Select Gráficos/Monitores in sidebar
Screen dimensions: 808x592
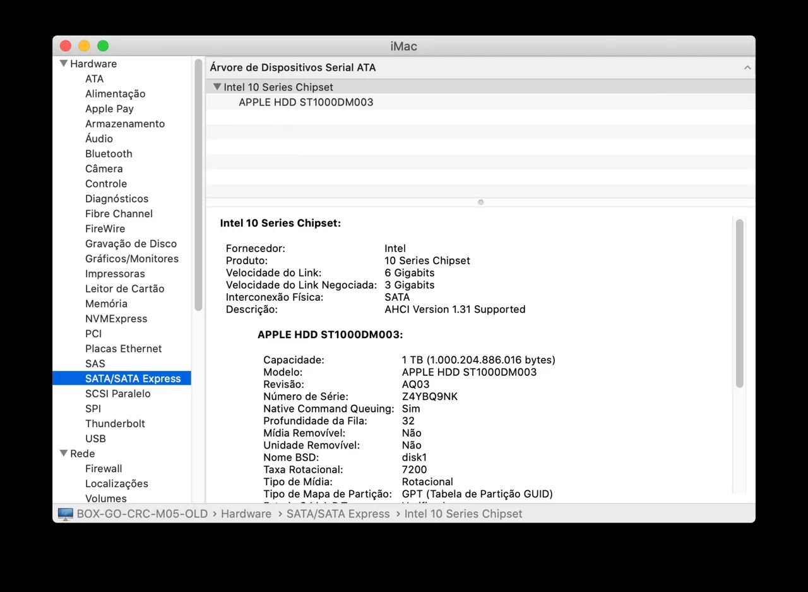pos(132,259)
